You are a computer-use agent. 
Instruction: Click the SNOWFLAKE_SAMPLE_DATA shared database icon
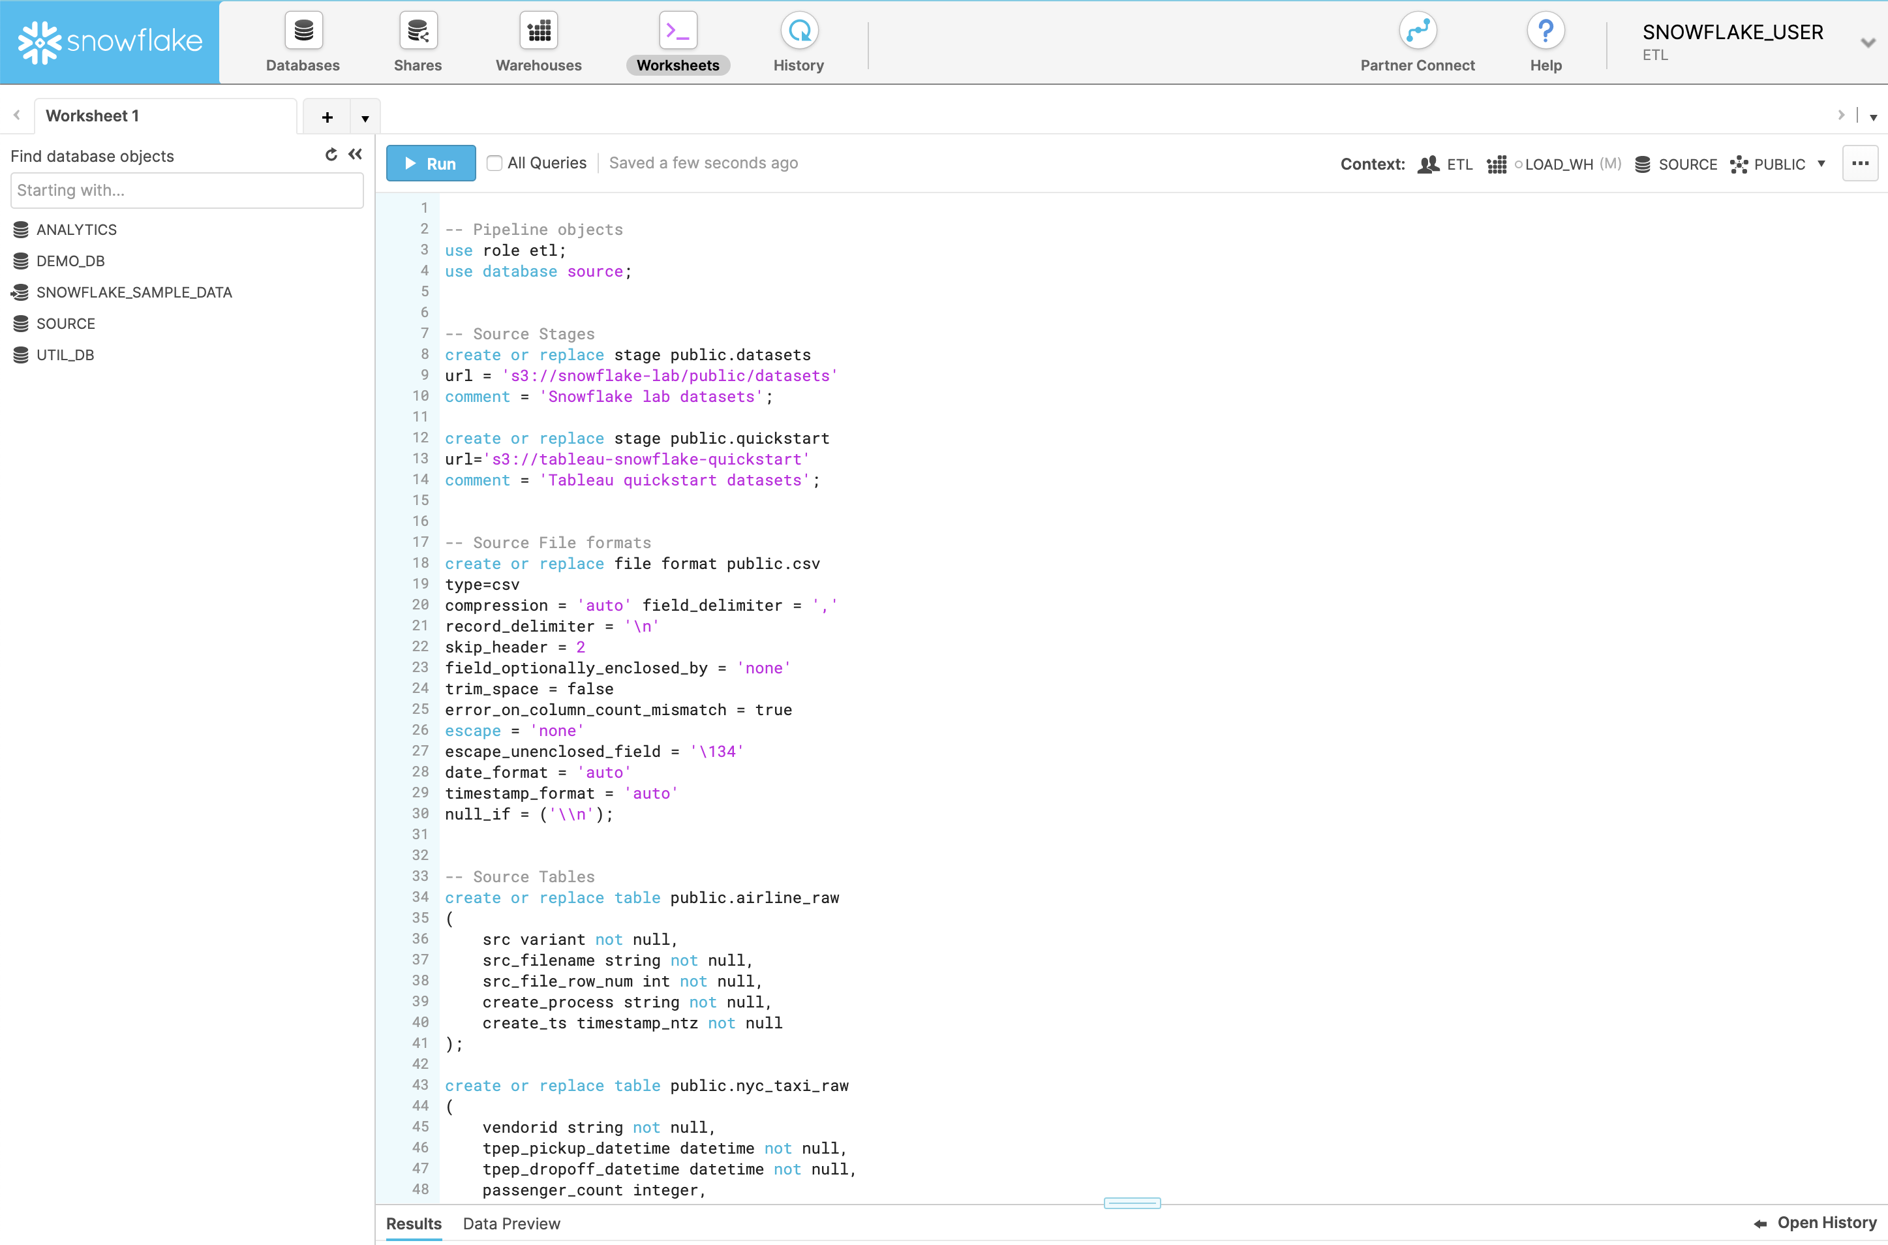click(20, 292)
